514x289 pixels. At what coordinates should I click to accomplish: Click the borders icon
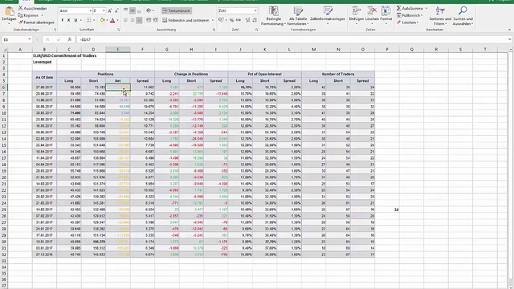tap(88, 20)
